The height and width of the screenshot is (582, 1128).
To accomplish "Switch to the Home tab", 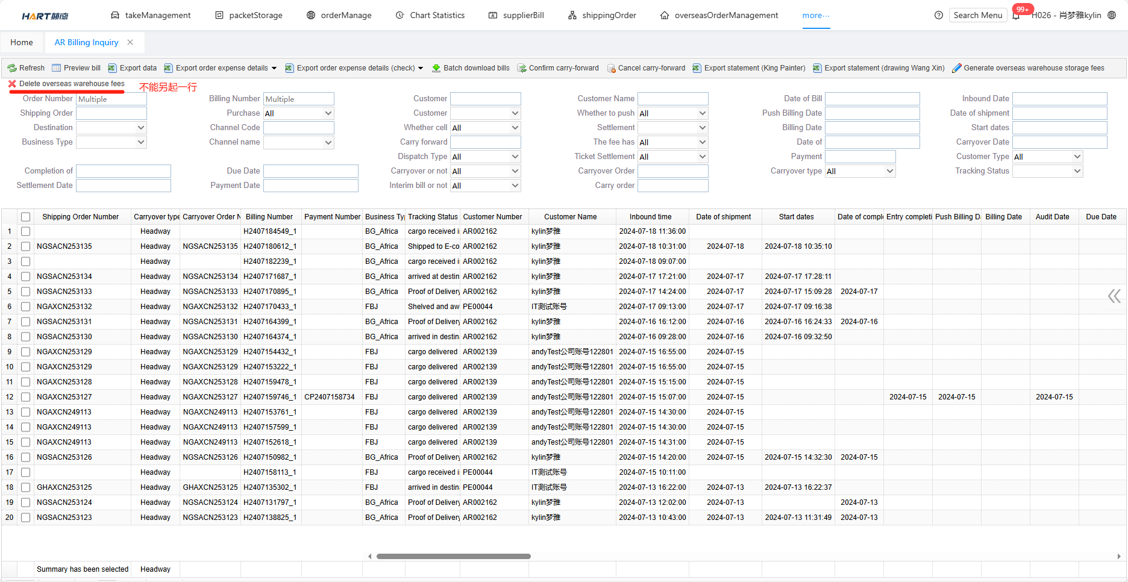I will (22, 42).
